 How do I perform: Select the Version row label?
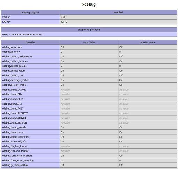(x=6, y=17)
